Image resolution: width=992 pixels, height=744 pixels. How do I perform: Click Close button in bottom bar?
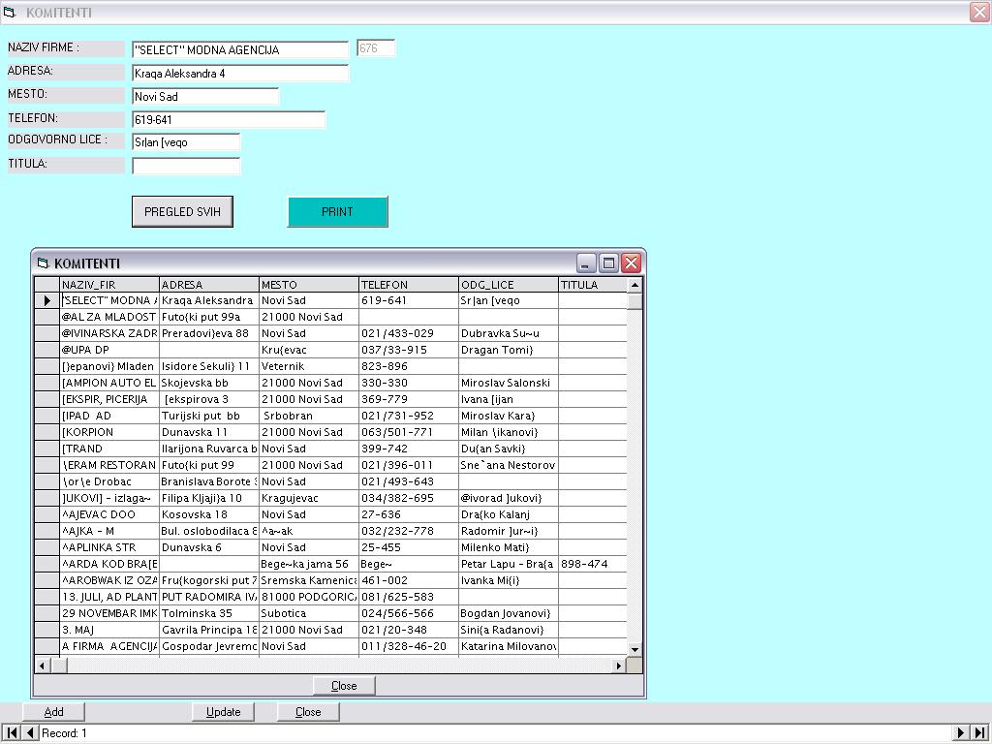pyautogui.click(x=308, y=712)
